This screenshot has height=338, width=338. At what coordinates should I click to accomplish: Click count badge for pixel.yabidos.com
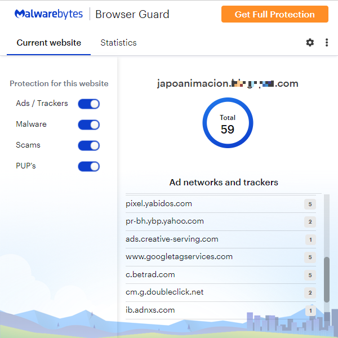coord(310,204)
